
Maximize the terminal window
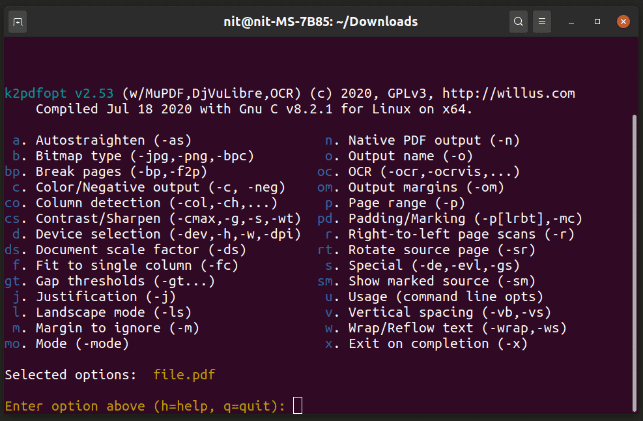(597, 22)
